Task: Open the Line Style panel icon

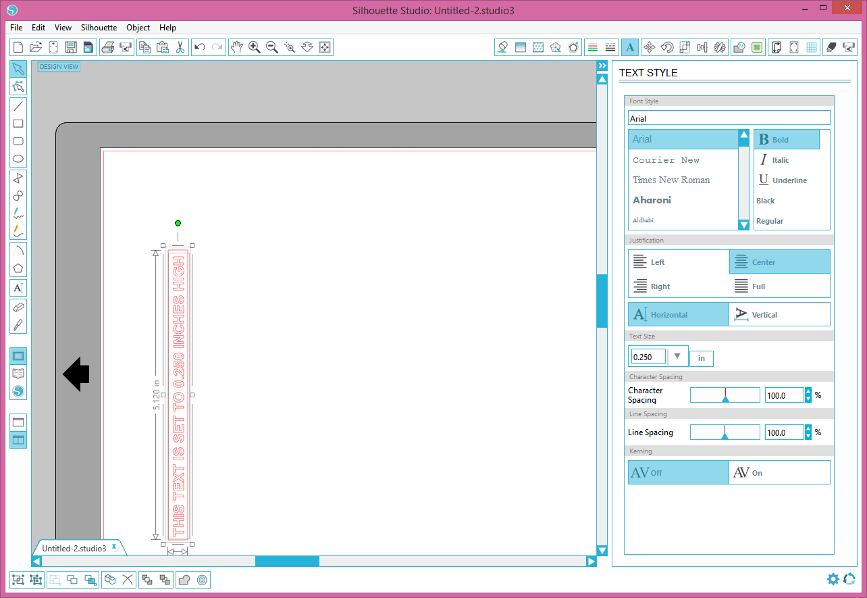Action: [610, 47]
